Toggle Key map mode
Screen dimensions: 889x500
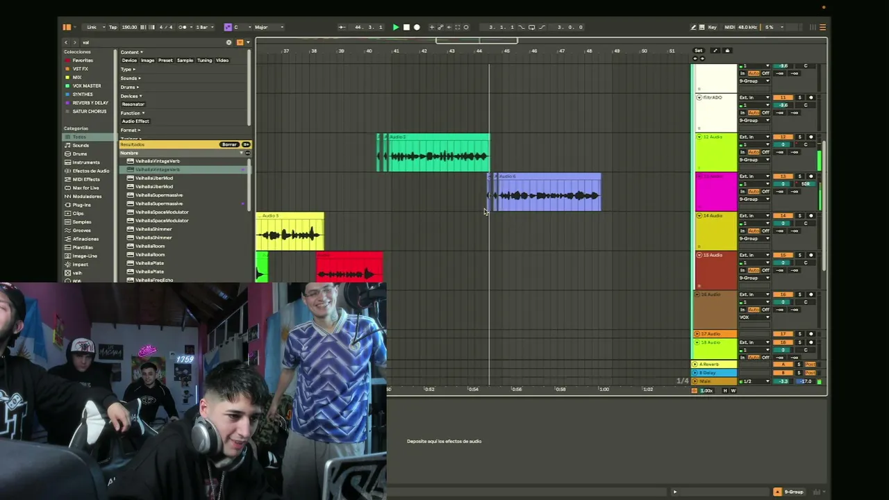[712, 27]
